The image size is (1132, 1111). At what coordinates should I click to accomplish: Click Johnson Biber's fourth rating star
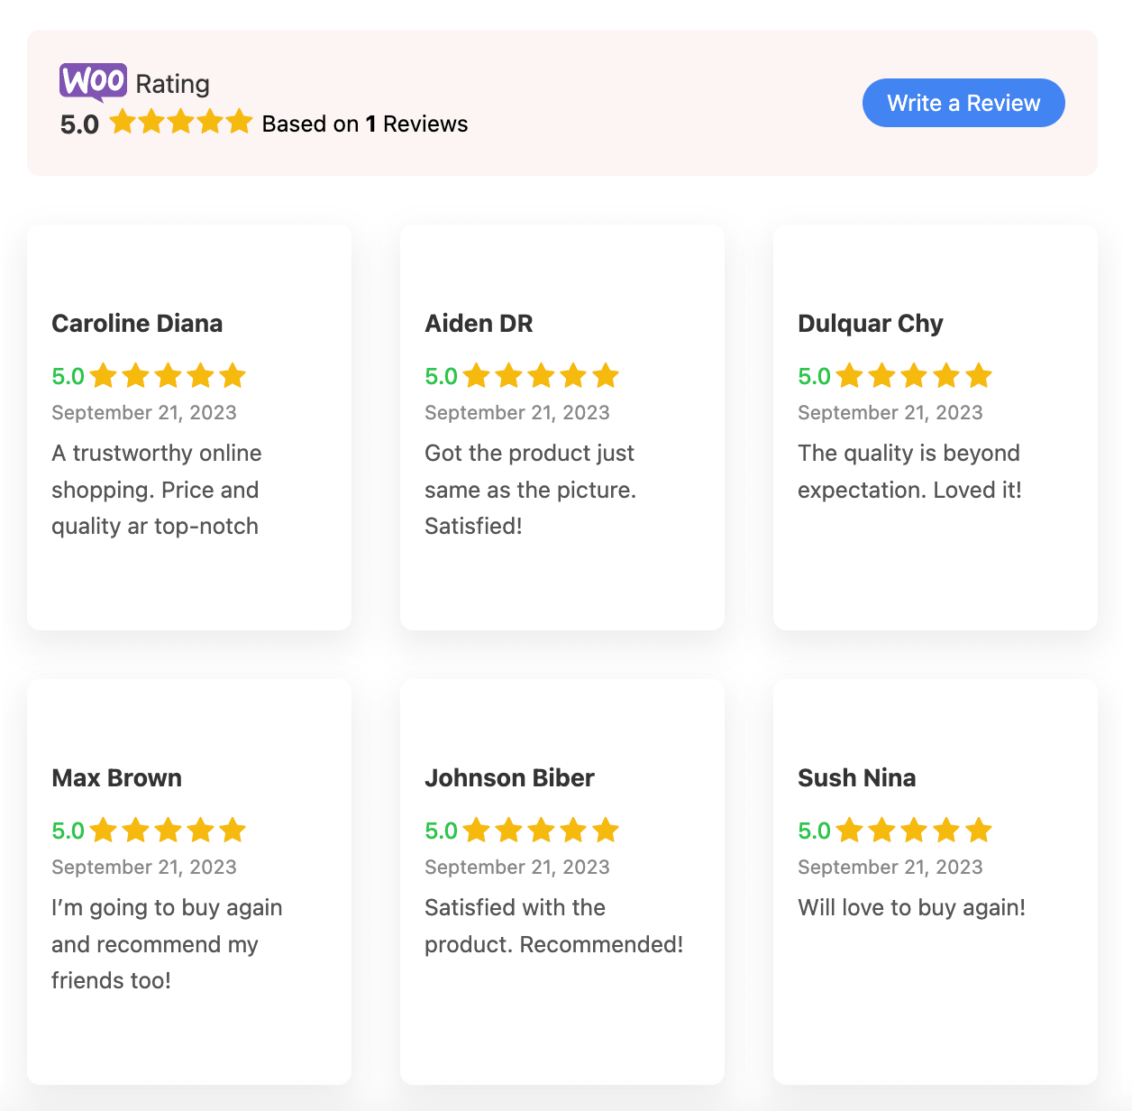pyautogui.click(x=573, y=830)
